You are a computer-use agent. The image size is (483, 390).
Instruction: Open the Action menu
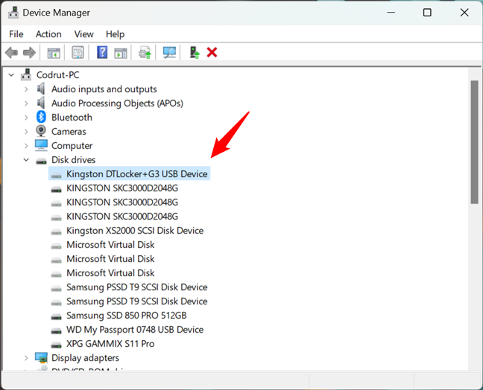[48, 34]
